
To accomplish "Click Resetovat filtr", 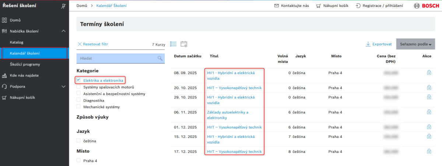I will pos(92,44).
